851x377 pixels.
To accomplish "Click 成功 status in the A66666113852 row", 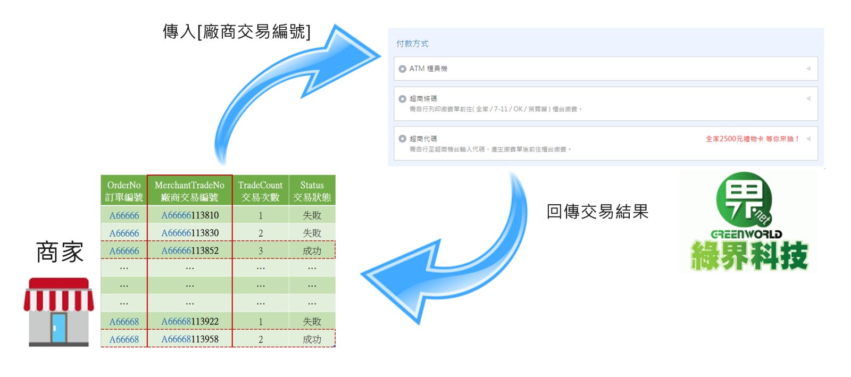I will (x=312, y=250).
